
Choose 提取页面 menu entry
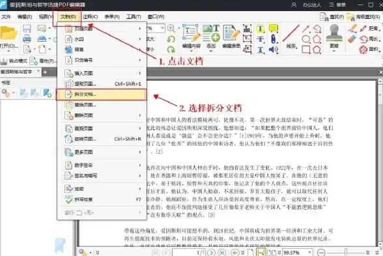coord(102,84)
